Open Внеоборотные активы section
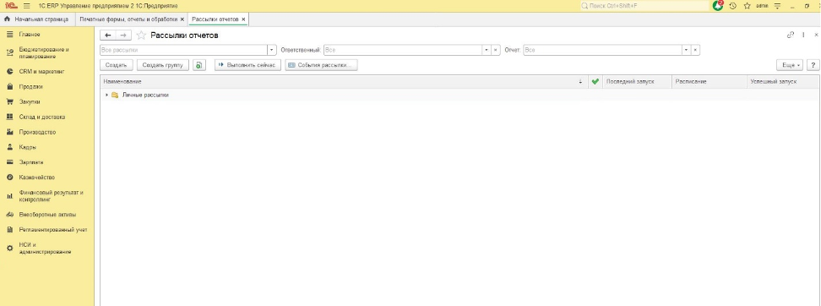The image size is (821, 306). [47, 215]
